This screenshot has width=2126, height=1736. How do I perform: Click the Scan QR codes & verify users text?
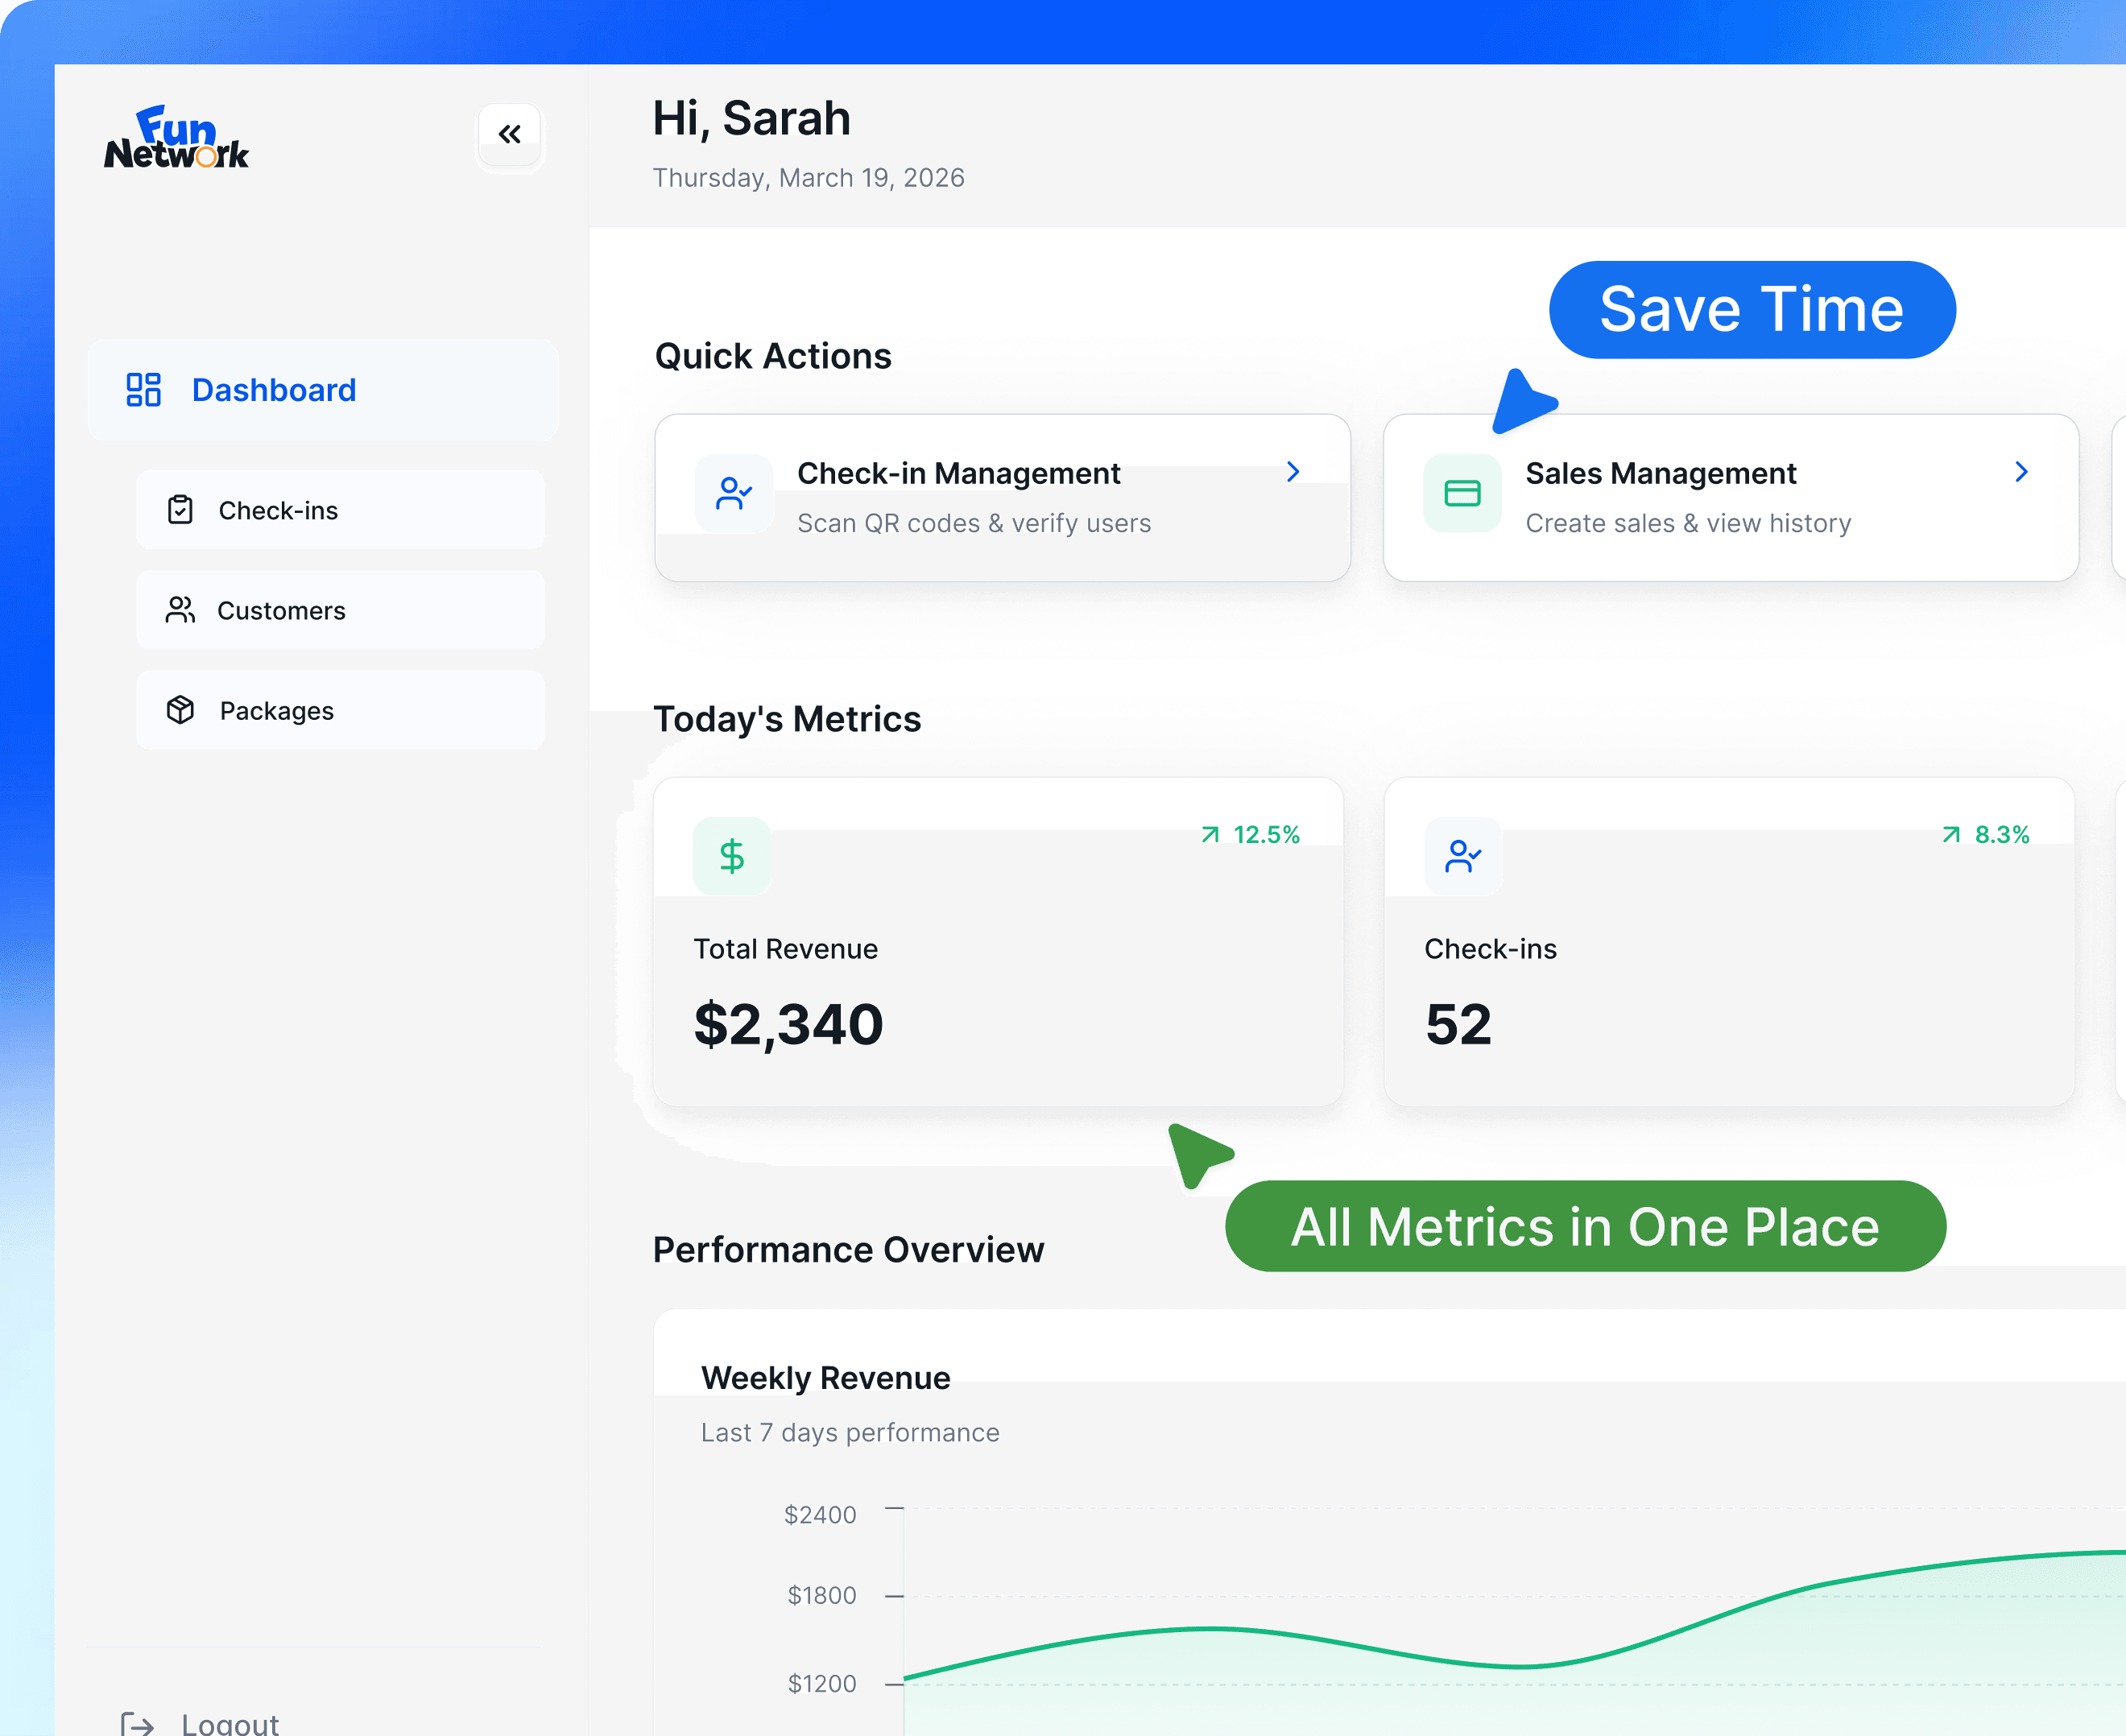(x=974, y=523)
